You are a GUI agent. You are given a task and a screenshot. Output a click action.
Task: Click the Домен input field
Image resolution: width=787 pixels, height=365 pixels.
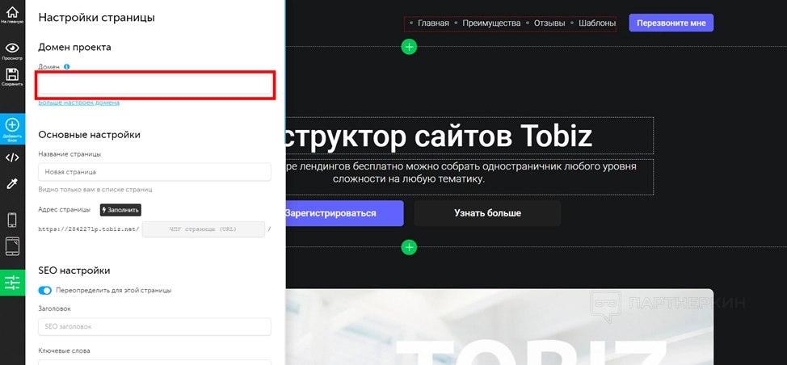coord(154,86)
